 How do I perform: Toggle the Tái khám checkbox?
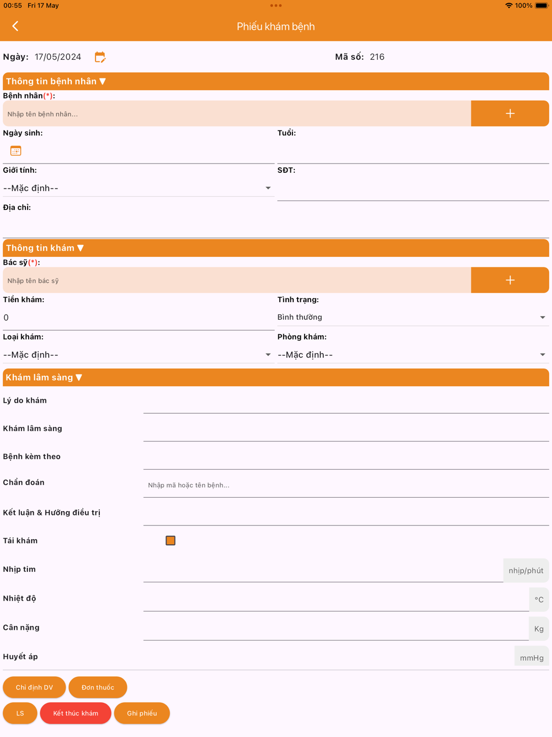coord(171,540)
